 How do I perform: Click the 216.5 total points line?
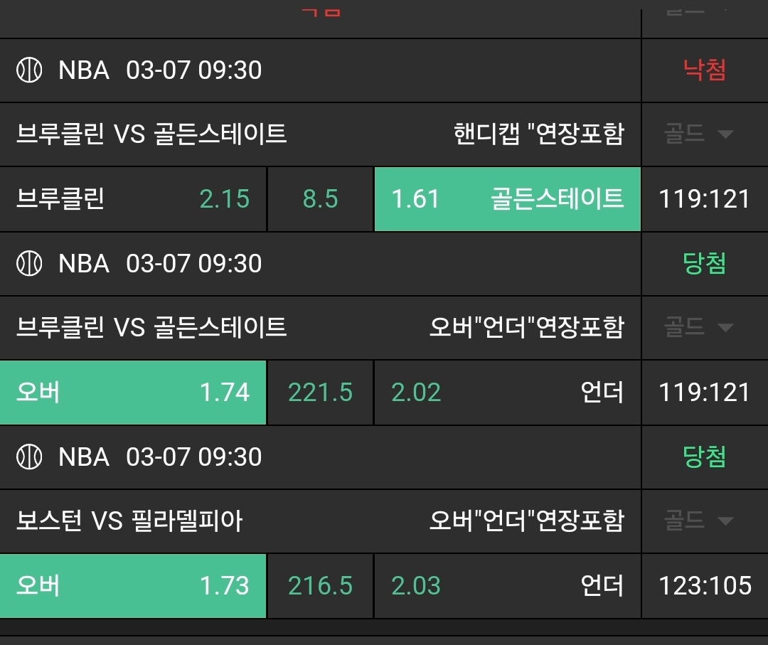click(320, 586)
